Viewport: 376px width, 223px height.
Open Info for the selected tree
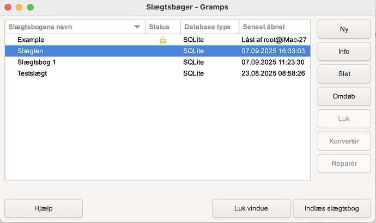tap(344, 52)
